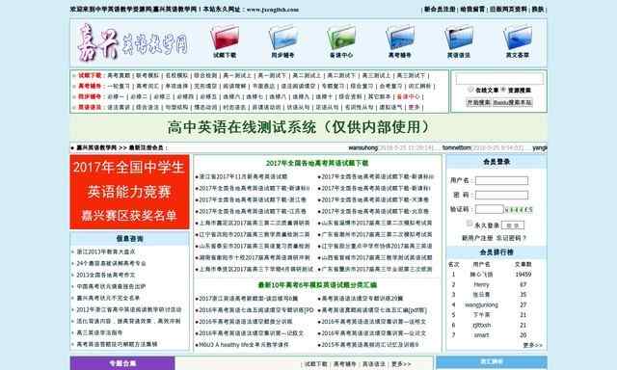Image resolution: width=617 pixels, height=370 pixels.
Task: Click the 密码 password field
Action: tap(501, 195)
